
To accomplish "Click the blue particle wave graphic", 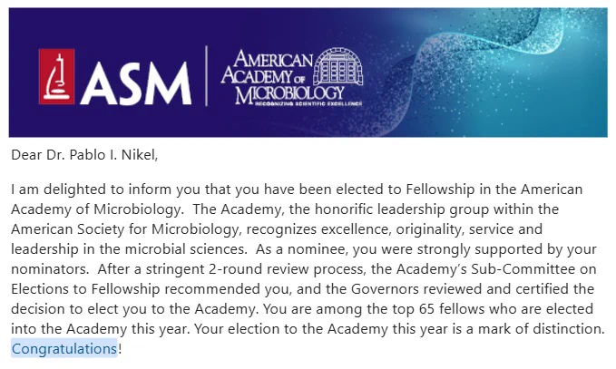I will (x=491, y=73).
